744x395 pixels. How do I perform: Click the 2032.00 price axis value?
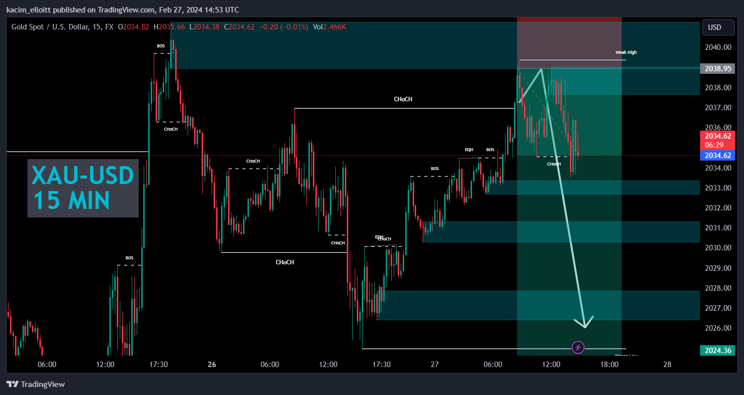[x=717, y=208]
